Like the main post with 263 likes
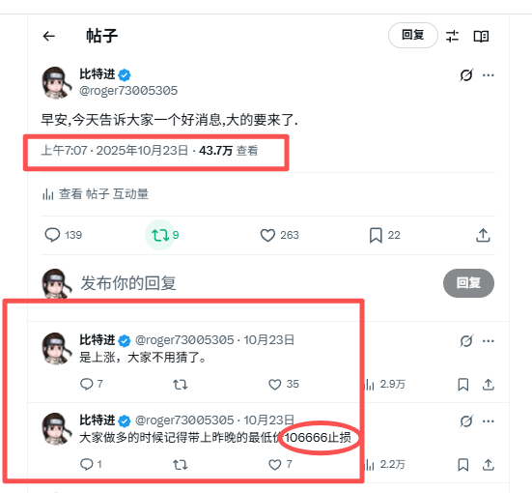 coord(280,235)
